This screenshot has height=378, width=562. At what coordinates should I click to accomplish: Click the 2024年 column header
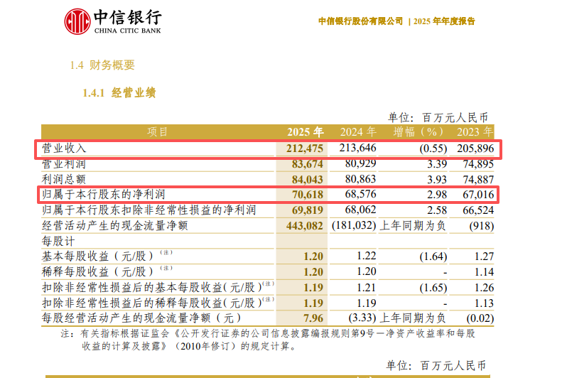[358, 132]
